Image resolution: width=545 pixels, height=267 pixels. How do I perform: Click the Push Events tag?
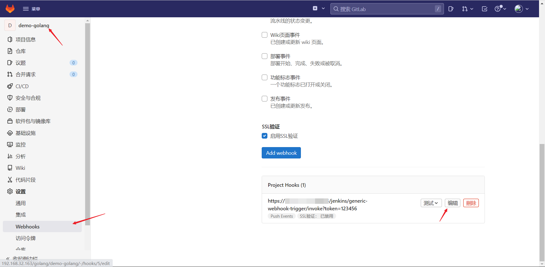click(x=282, y=216)
